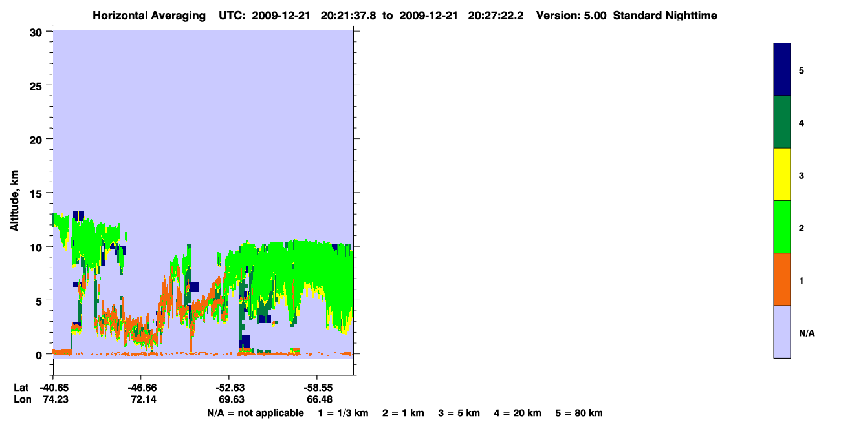The height and width of the screenshot is (431, 841).
Task: Click legend text '4 = 20 km'
Action: (x=518, y=413)
